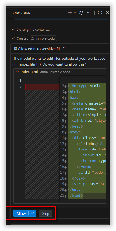The image size is (116, 231).
Task: Close the Code Studio panel
Action: tap(107, 13)
